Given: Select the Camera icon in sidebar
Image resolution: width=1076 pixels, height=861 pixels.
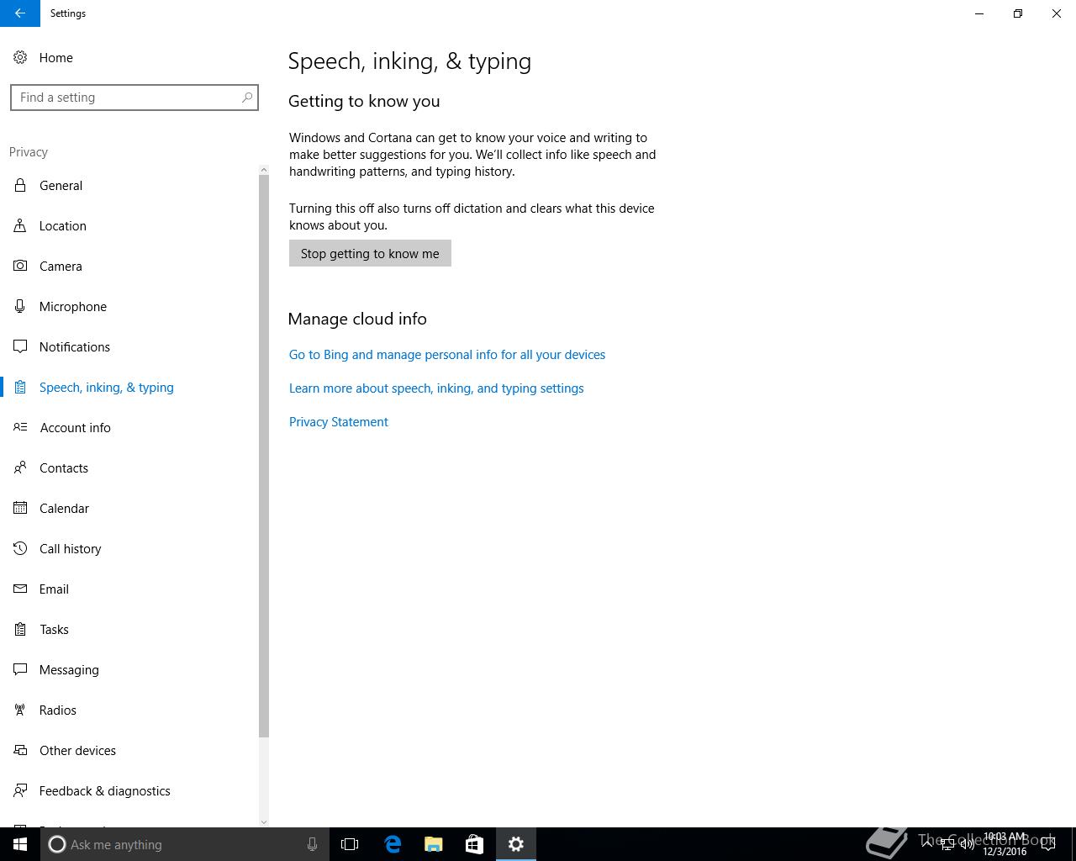Looking at the screenshot, I should click(20, 266).
